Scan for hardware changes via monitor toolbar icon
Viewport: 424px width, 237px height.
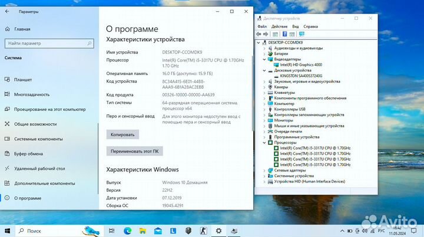(302, 34)
